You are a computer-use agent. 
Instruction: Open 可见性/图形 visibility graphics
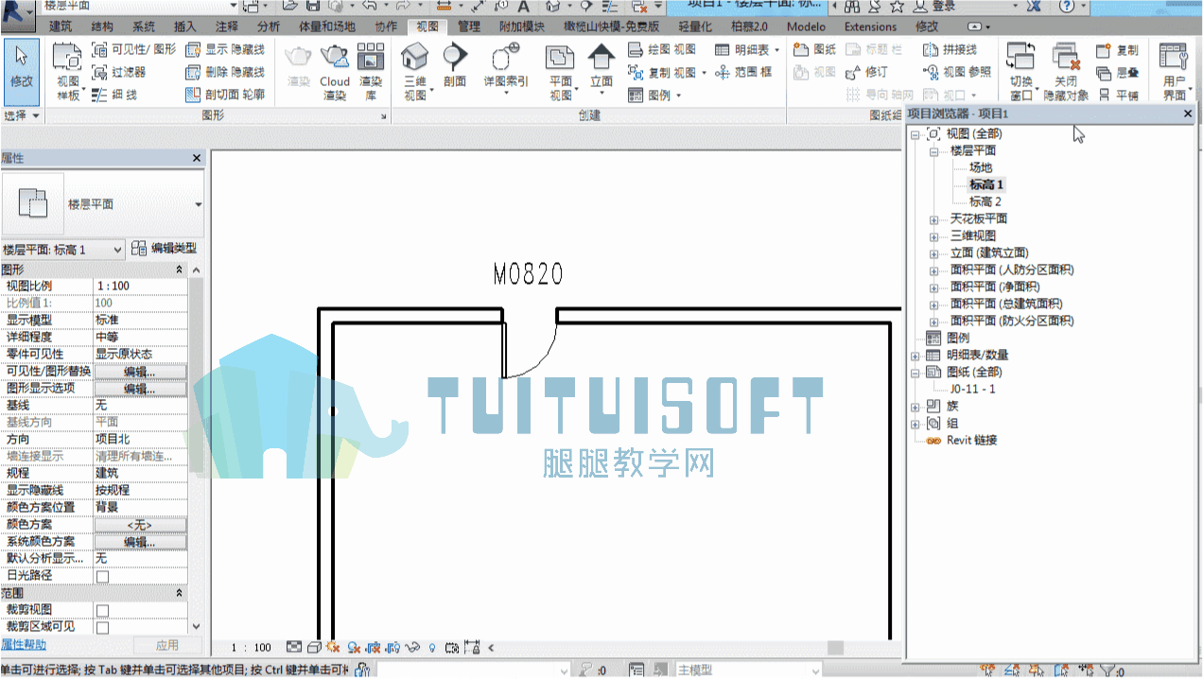tap(133, 49)
